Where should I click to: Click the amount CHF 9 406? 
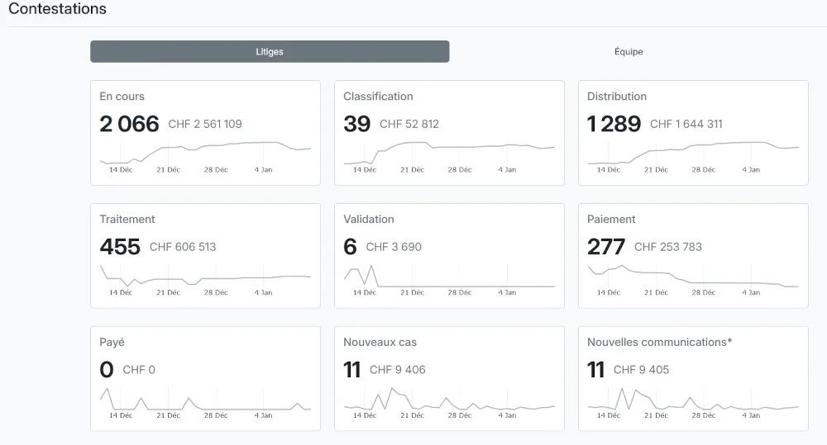[x=397, y=370]
